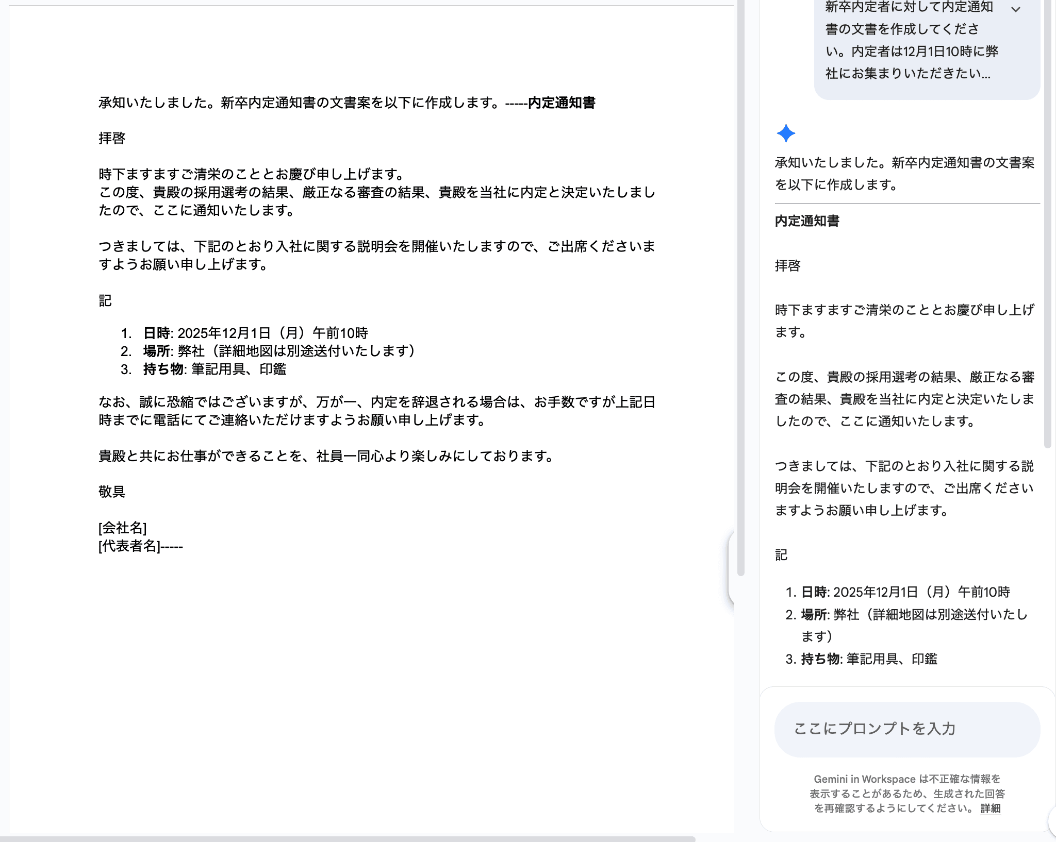This screenshot has width=1056, height=842.
Task: Click the 場所 list item in the document
Action: tap(278, 351)
